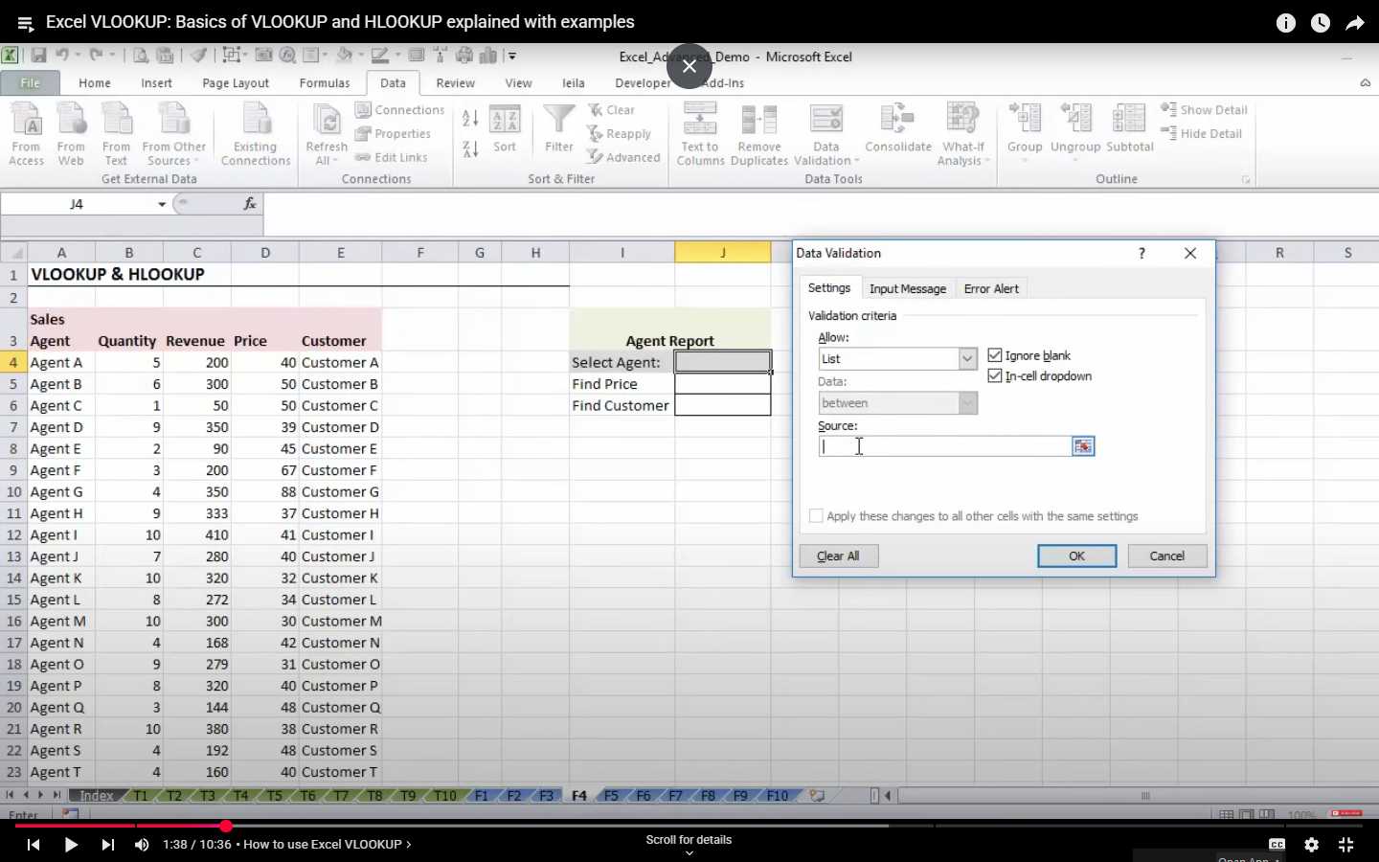
Task: Toggle the Ignore blank checkbox
Action: (995, 355)
